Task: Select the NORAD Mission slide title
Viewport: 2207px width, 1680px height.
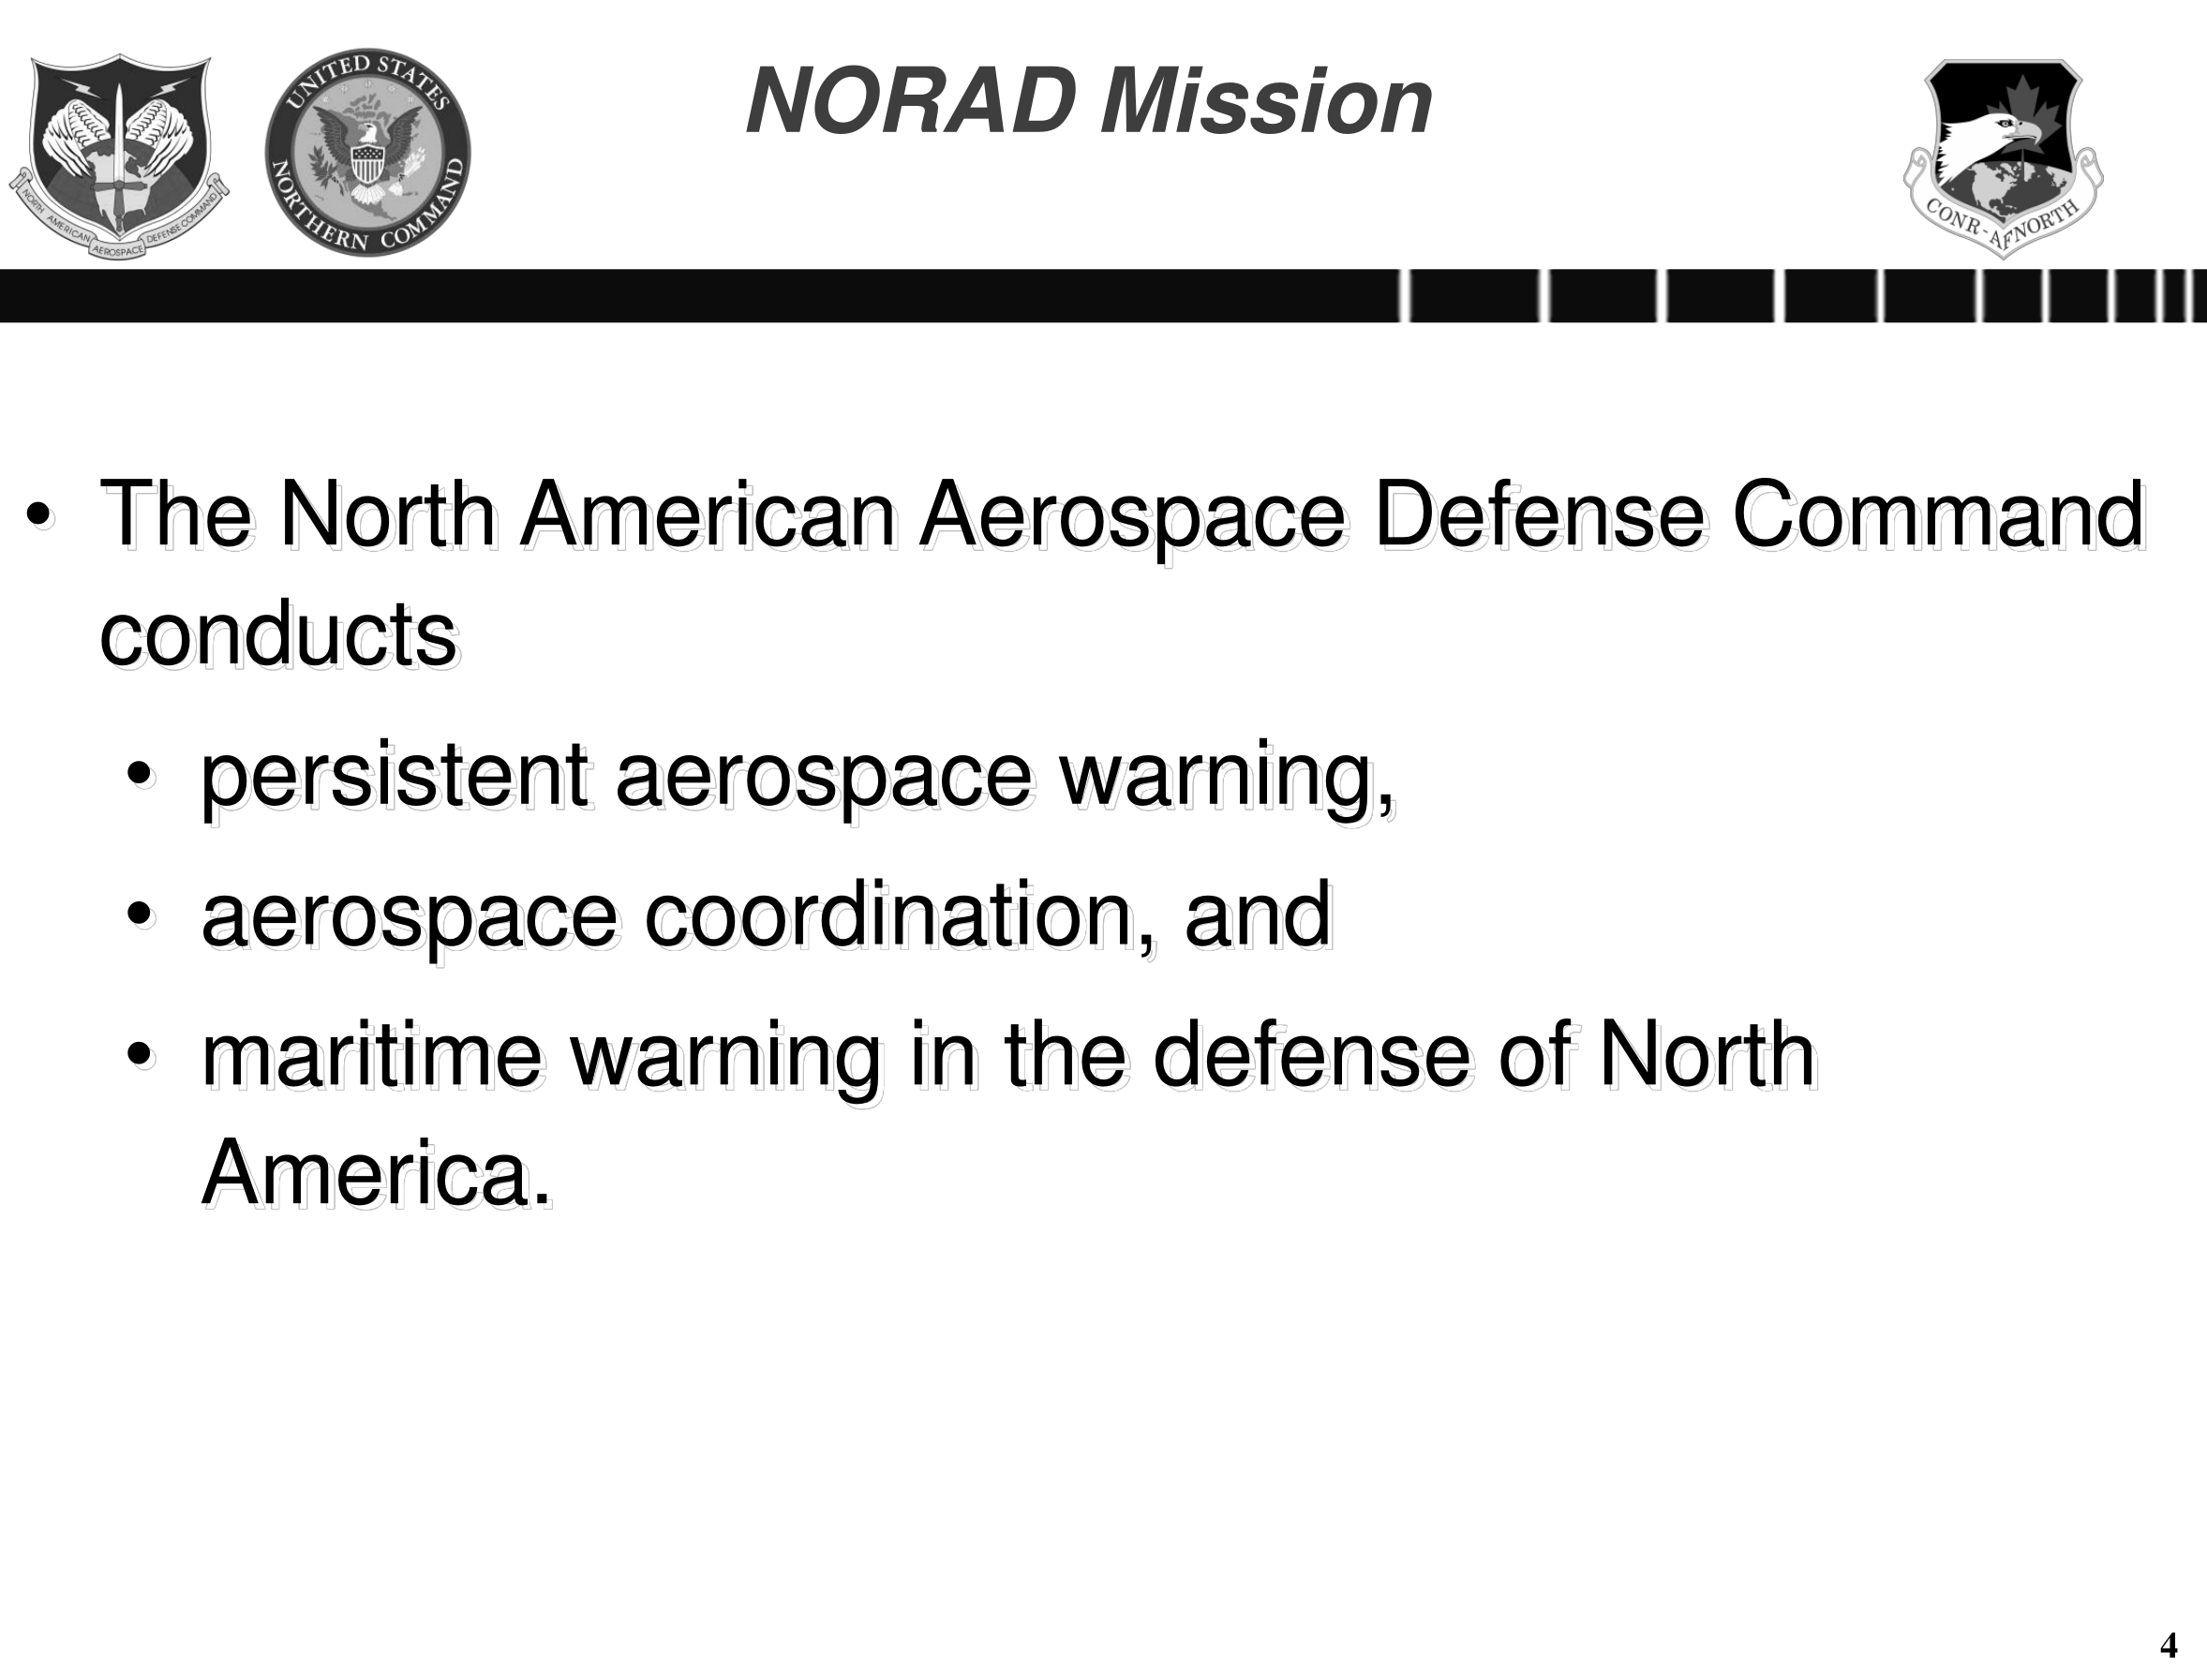Action: coord(1089,101)
